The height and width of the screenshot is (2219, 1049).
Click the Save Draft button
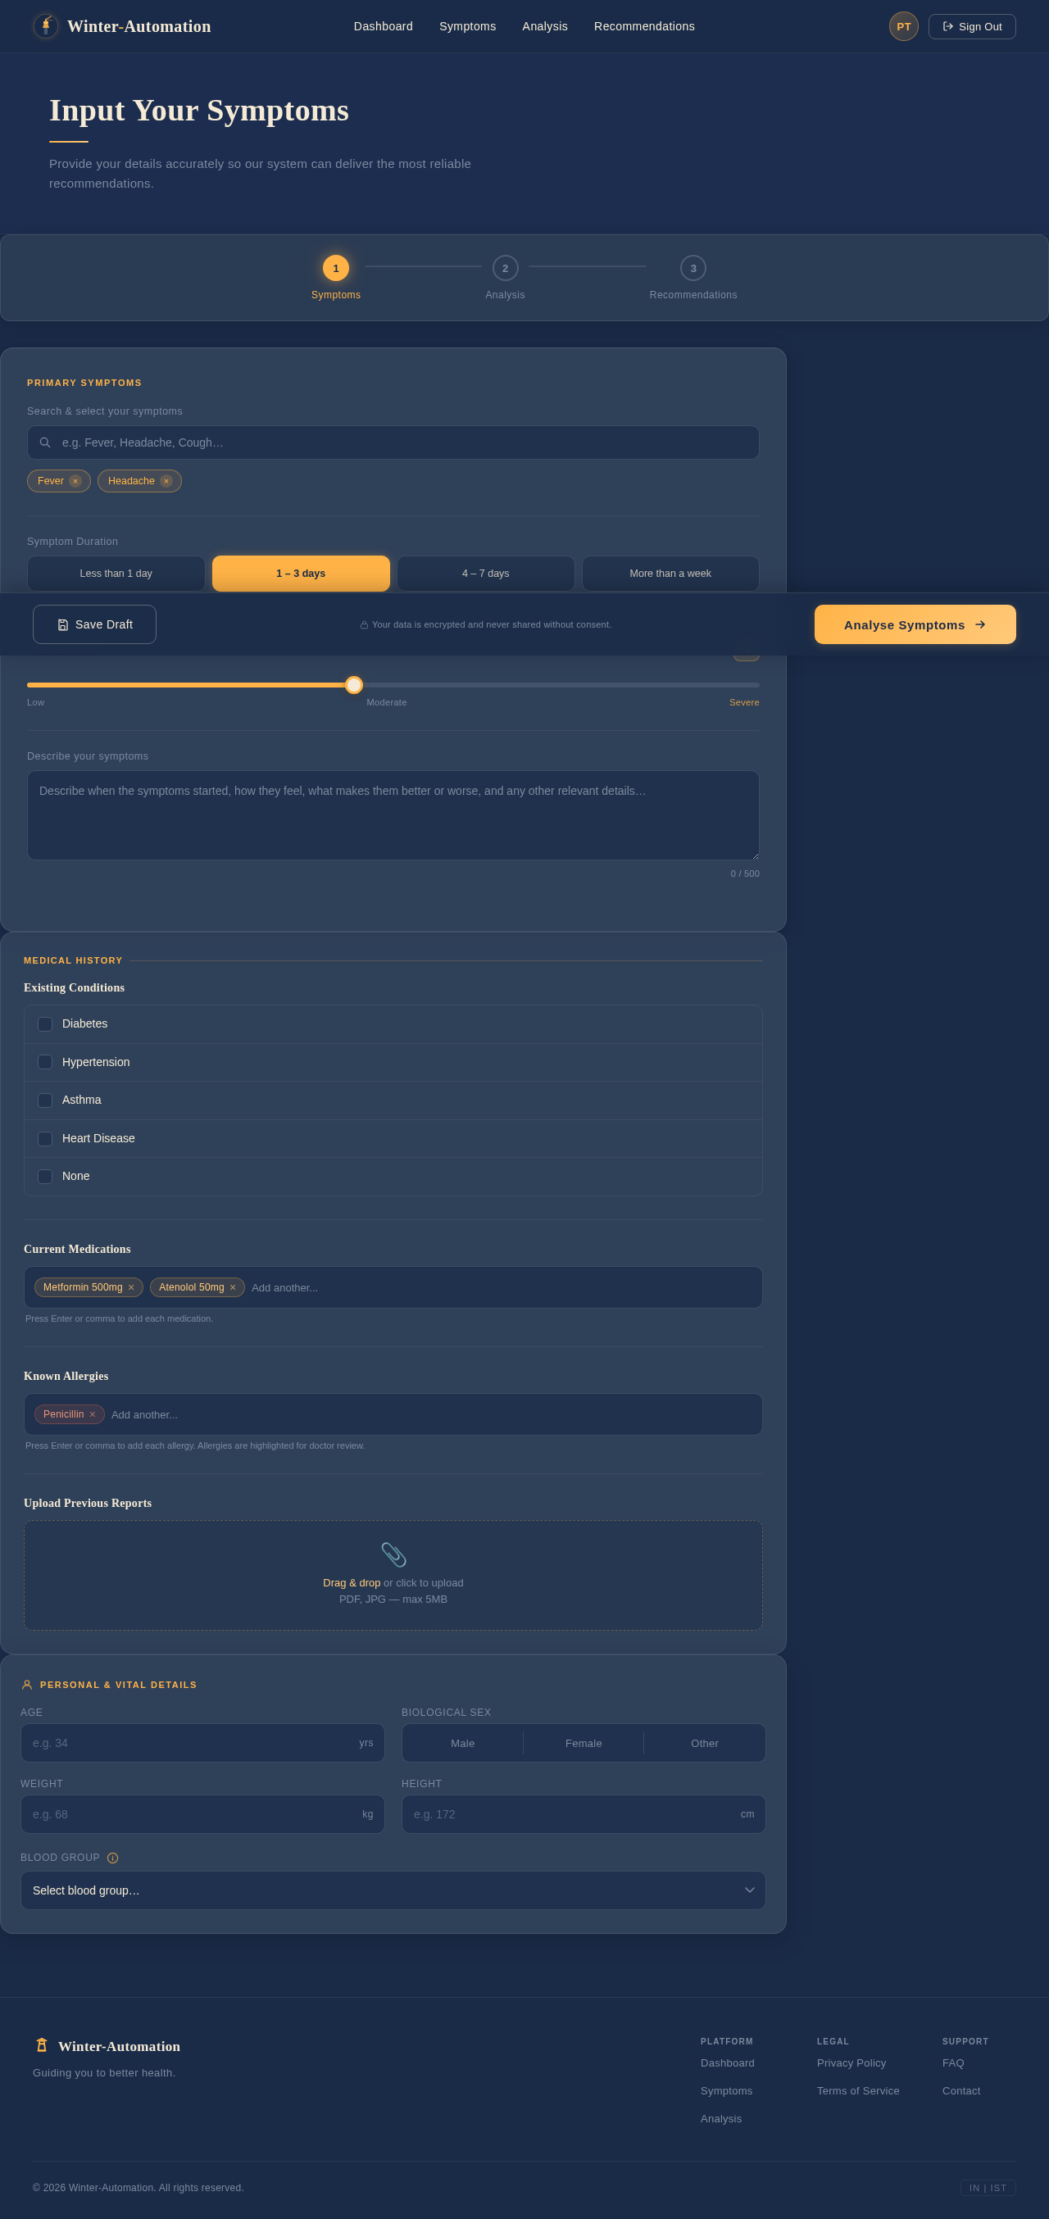coord(95,624)
